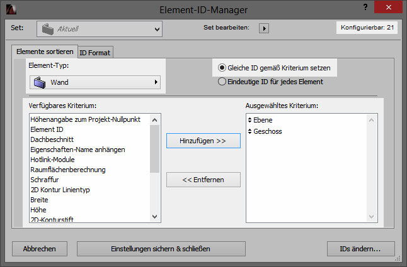Image resolution: width=407 pixels, height=267 pixels.
Task: Open the Aktuell set dropdown
Action: point(100,29)
